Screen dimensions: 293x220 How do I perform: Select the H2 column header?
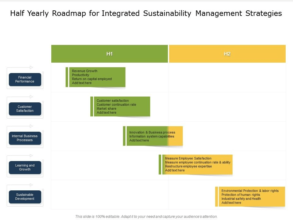tap(227, 54)
